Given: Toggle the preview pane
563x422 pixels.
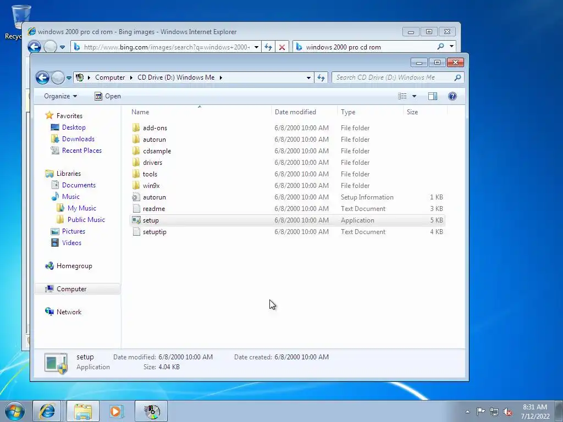Looking at the screenshot, I should click(x=433, y=96).
